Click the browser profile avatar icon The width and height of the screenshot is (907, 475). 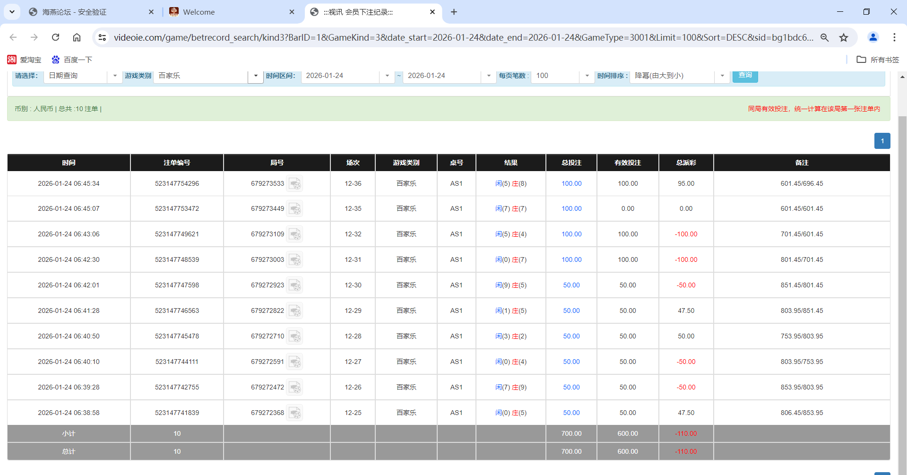[x=872, y=37]
